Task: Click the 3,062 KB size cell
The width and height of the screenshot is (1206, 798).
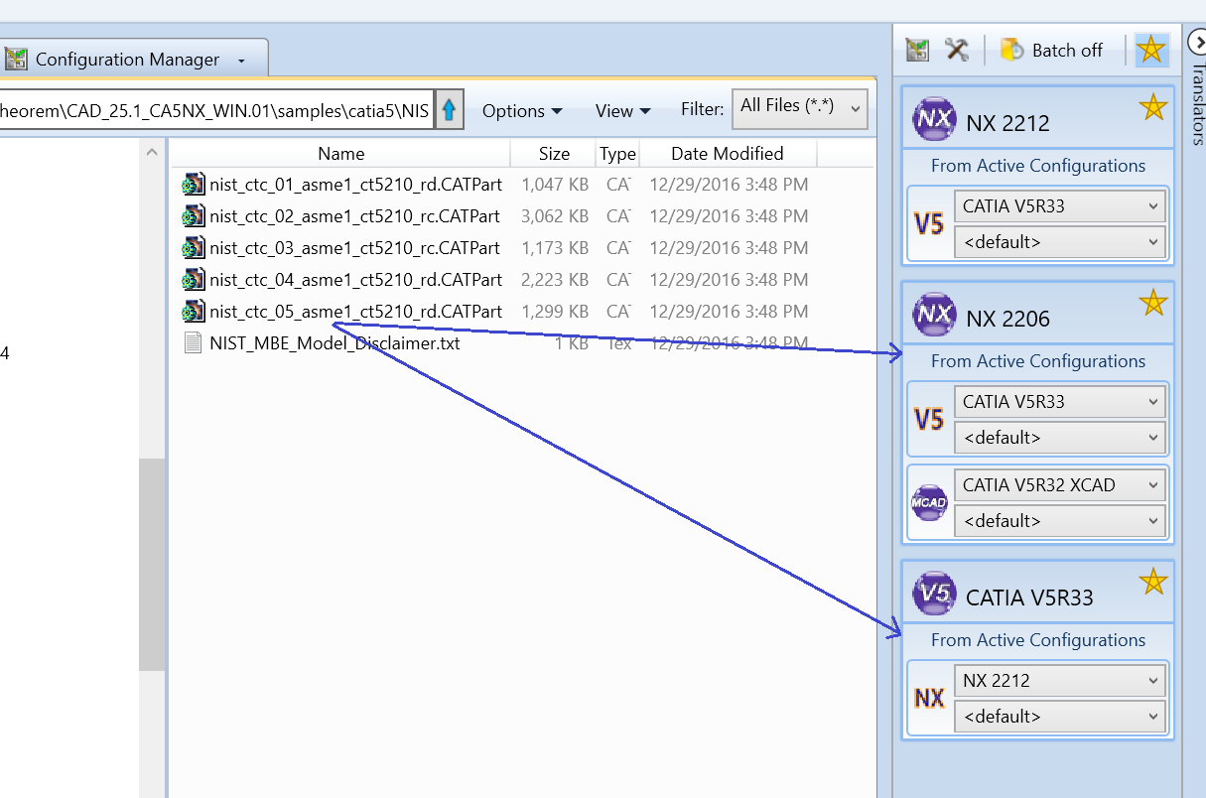Action: (x=555, y=216)
